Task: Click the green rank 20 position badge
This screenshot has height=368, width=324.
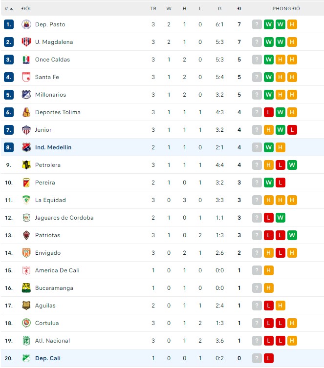Action: click(x=9, y=358)
